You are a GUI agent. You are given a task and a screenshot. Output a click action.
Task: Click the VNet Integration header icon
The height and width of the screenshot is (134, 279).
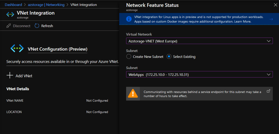click(x=10, y=14)
